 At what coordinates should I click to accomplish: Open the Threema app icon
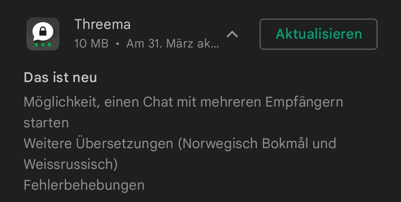43,34
